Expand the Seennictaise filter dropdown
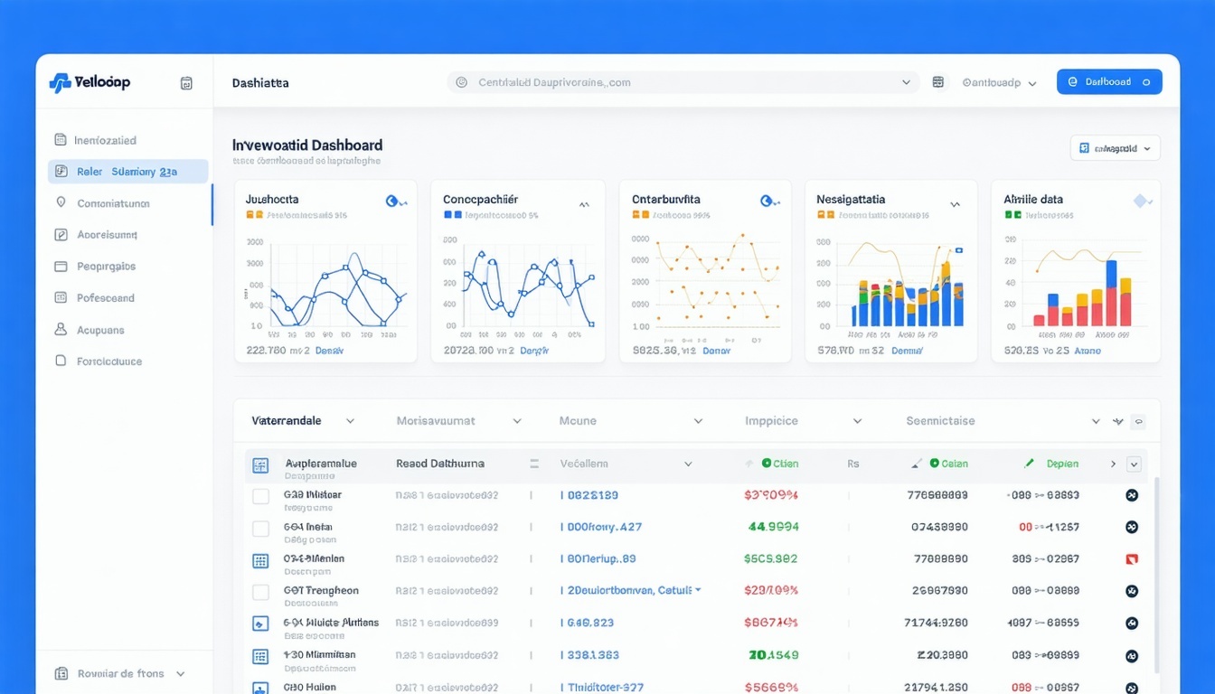Viewport: 1215px width, 694px height. (x=1096, y=421)
